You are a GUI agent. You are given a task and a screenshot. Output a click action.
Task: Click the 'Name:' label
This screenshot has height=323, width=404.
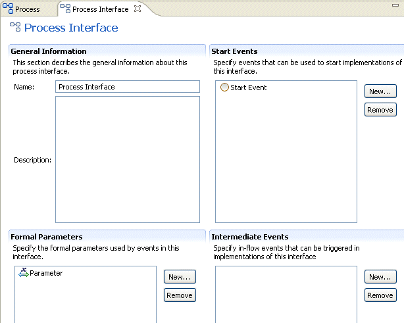pos(24,87)
